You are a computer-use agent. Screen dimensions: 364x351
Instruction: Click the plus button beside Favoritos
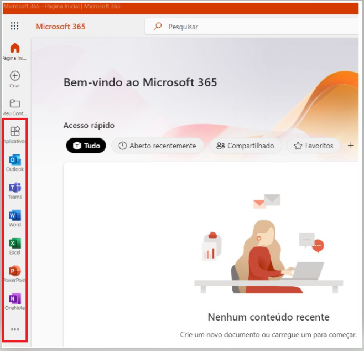pos(350,146)
